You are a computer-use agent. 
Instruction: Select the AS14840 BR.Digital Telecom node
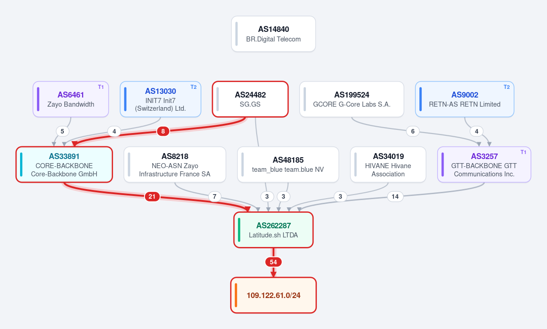[x=273, y=34]
